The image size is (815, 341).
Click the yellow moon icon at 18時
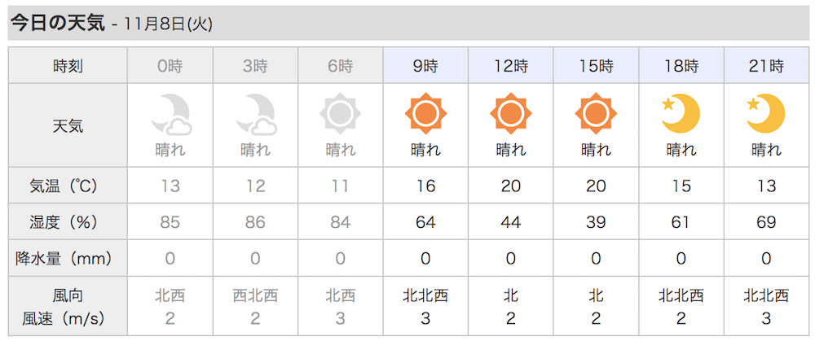(681, 114)
